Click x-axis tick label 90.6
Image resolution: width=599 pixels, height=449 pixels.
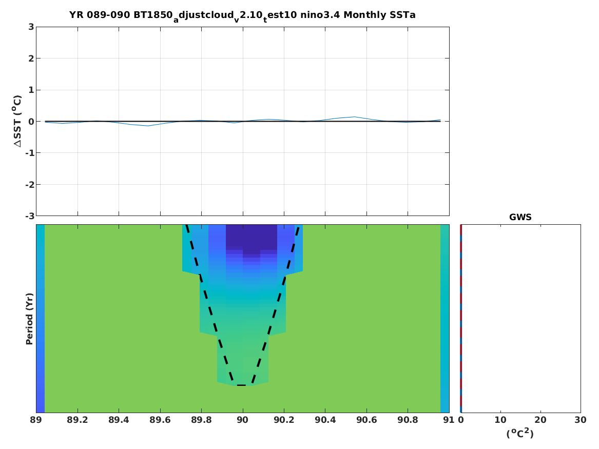click(366, 420)
